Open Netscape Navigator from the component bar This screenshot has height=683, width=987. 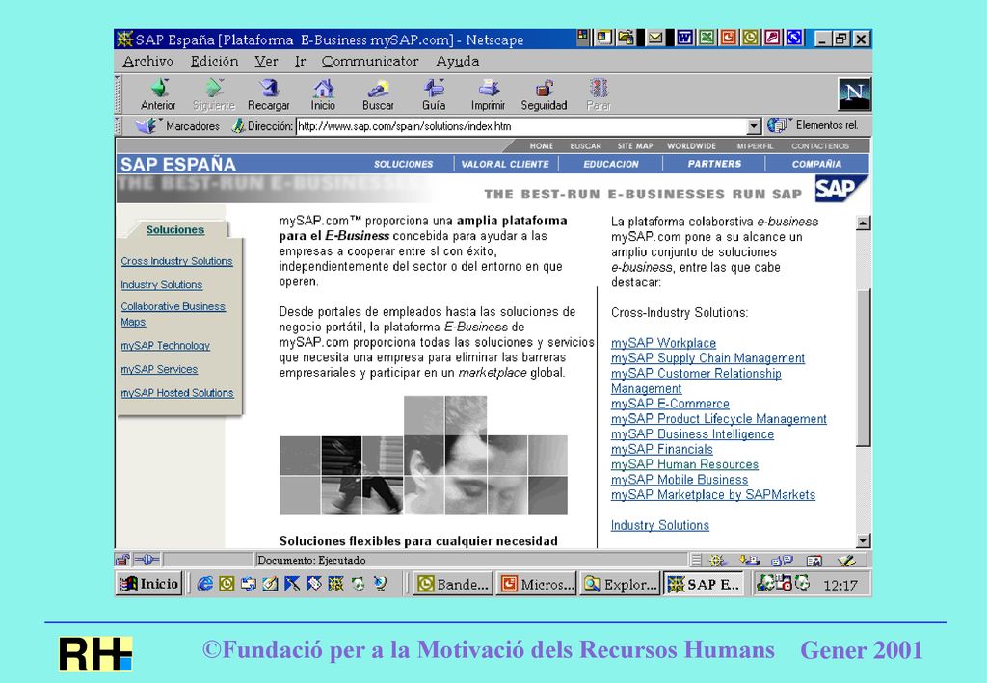pos(717,560)
